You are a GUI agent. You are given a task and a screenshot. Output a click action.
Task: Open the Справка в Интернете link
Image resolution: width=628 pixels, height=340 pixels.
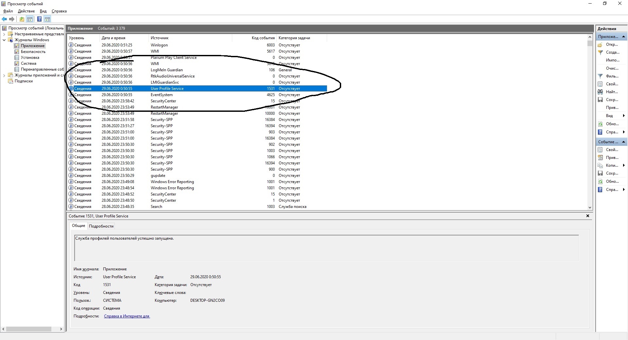127,316
